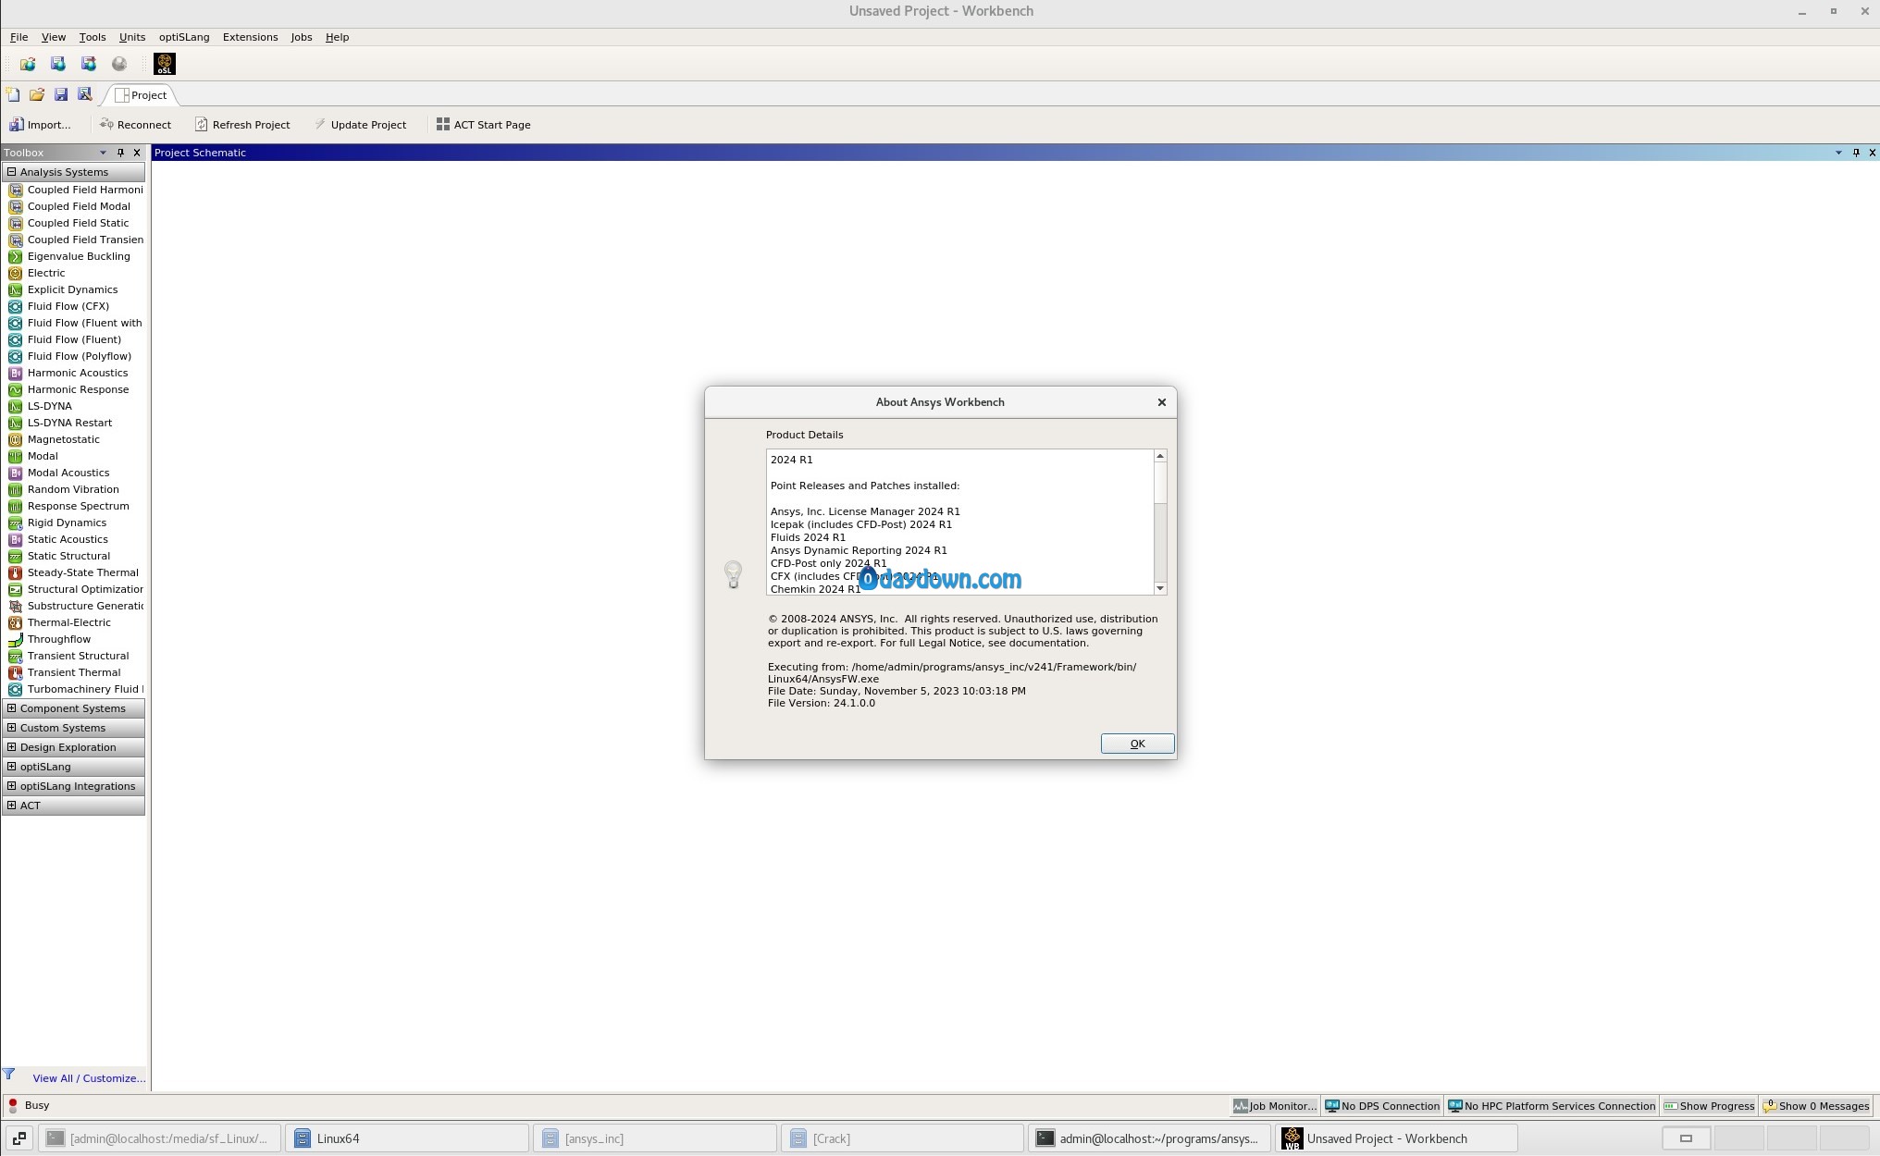This screenshot has width=1880, height=1156.
Task: Open the Tools menu
Action: [93, 37]
